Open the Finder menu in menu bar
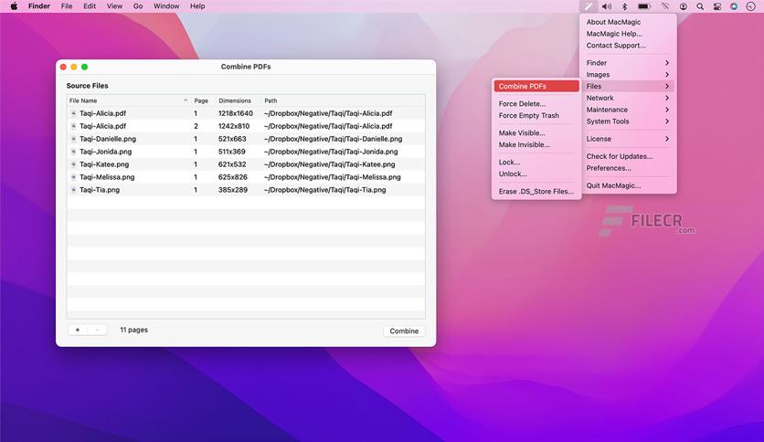The width and height of the screenshot is (764, 442). (39, 6)
